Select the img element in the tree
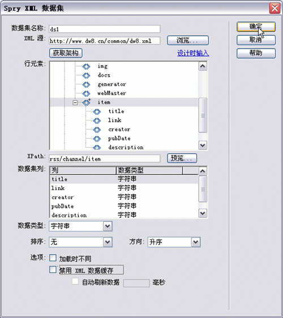The height and width of the screenshot is (318, 283). coord(102,66)
